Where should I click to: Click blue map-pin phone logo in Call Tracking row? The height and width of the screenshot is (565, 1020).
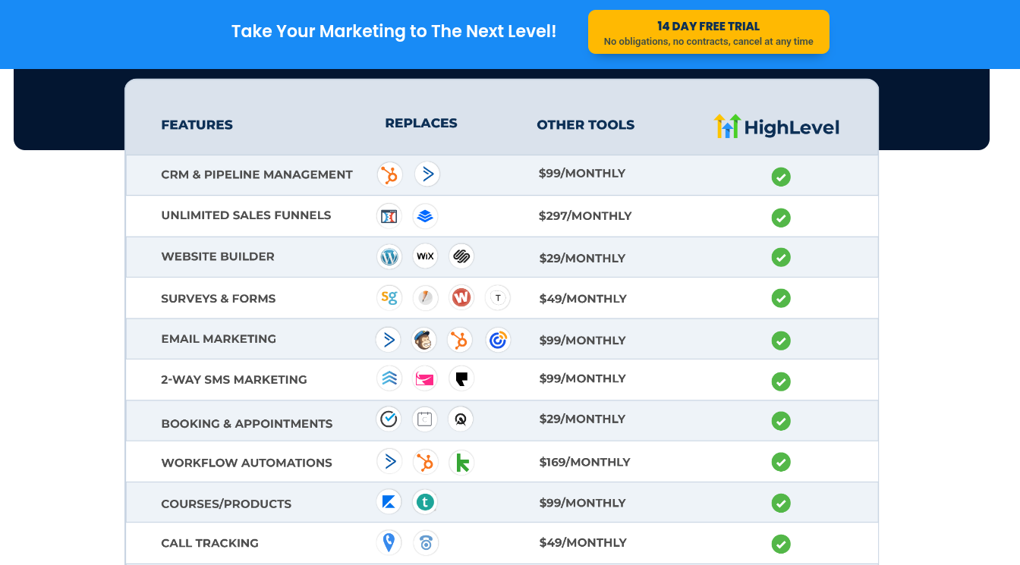tap(389, 542)
